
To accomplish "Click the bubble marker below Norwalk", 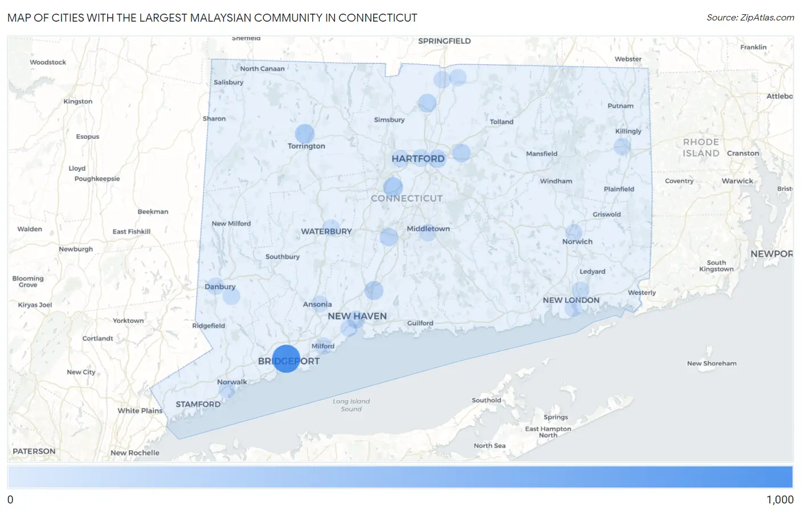I will click(x=227, y=391).
